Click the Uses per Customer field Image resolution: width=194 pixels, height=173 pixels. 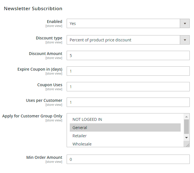pyautogui.click(x=128, y=102)
